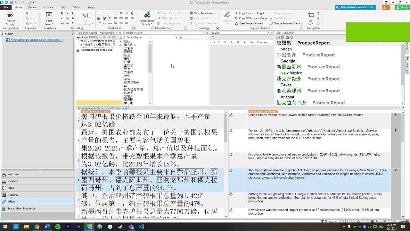Click segment 4 status icon
The image size is (410, 231).
[x=231, y=171]
